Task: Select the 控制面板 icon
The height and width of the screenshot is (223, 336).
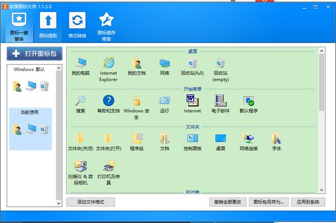Action: pos(192,139)
